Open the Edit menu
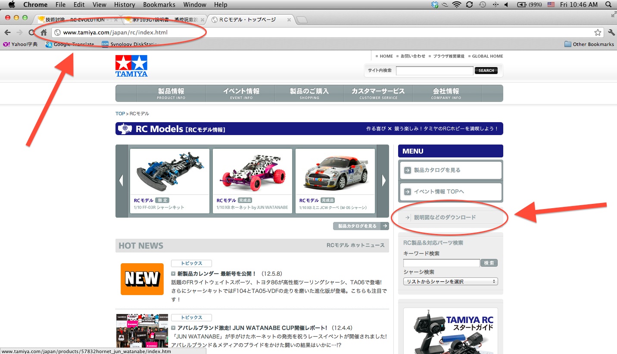Viewport: 617px width, 354px height. [79, 5]
